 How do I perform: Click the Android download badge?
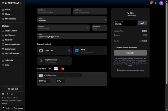tap(18, 108)
